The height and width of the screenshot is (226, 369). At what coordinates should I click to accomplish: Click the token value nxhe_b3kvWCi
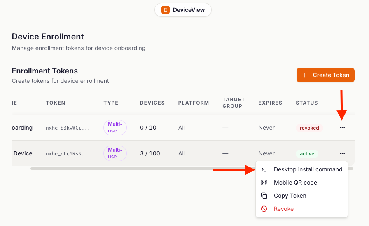click(x=68, y=128)
